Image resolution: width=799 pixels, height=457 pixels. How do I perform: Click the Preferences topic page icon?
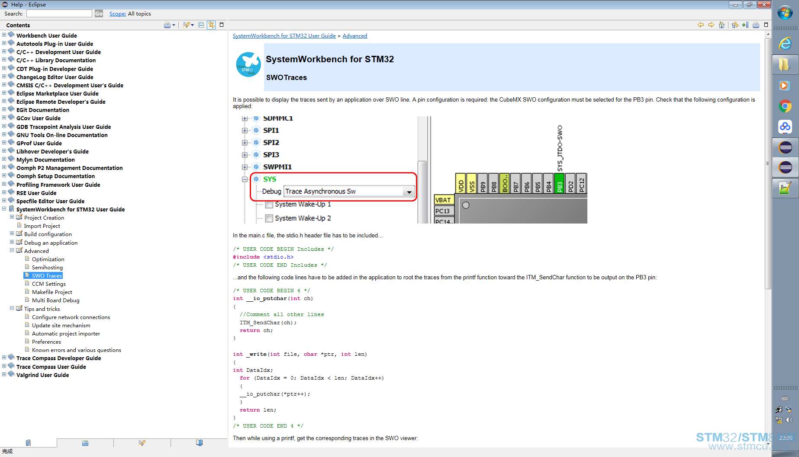click(27, 342)
